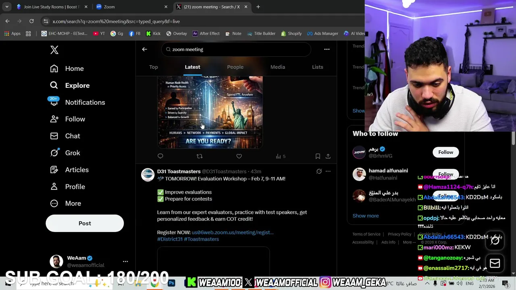This screenshot has width=516, height=290.
Task: Open the Overlay bookmark
Action: tap(177, 33)
